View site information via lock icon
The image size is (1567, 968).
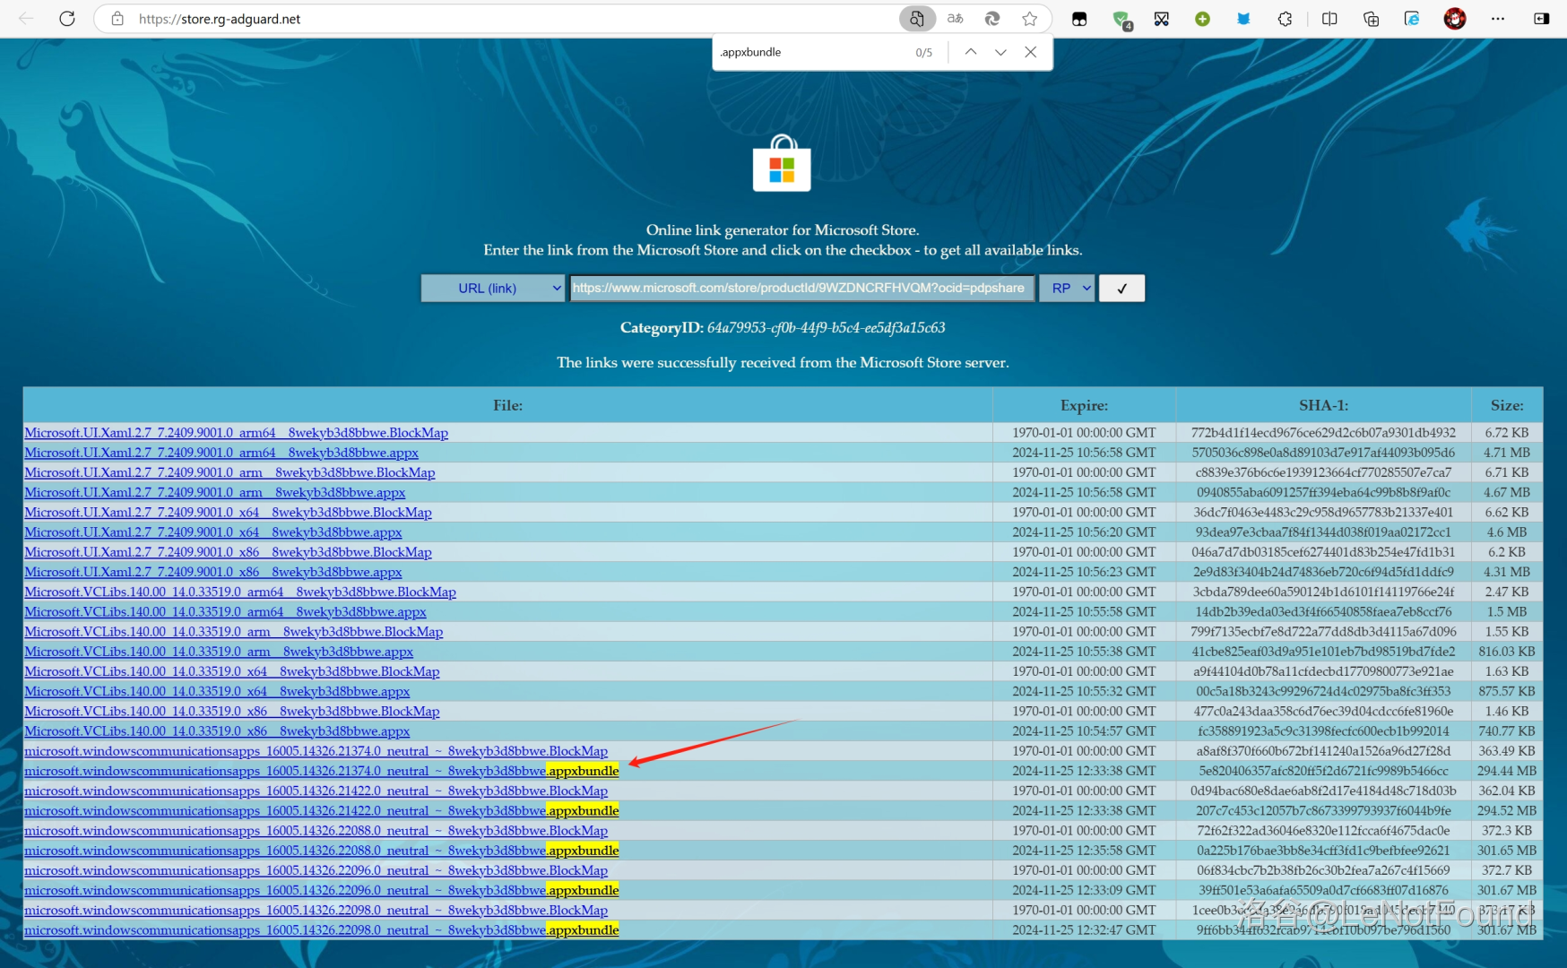tap(117, 19)
